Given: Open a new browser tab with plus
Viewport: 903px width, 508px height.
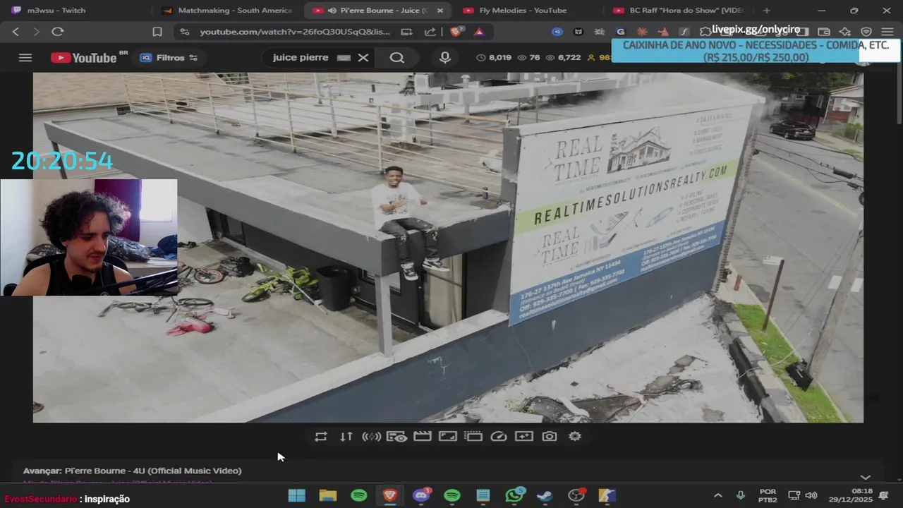Looking at the screenshot, I should click(x=767, y=11).
